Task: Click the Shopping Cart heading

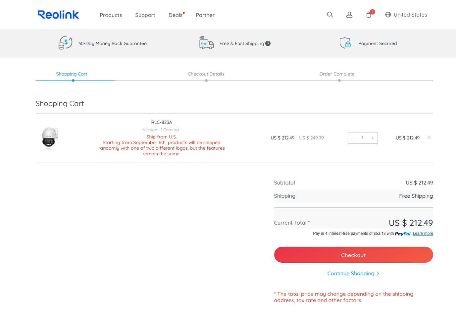Action: click(60, 104)
